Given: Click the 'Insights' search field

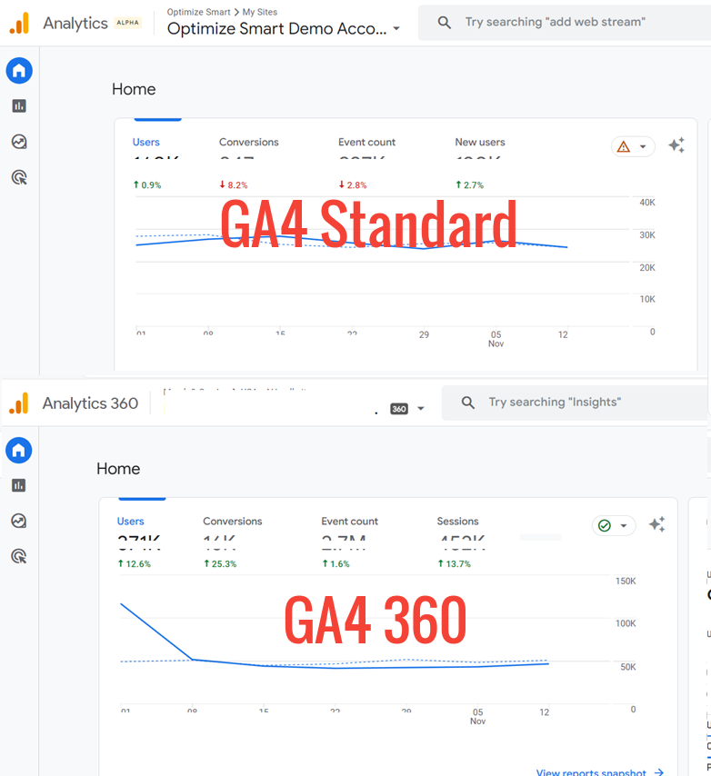Looking at the screenshot, I should click(575, 403).
